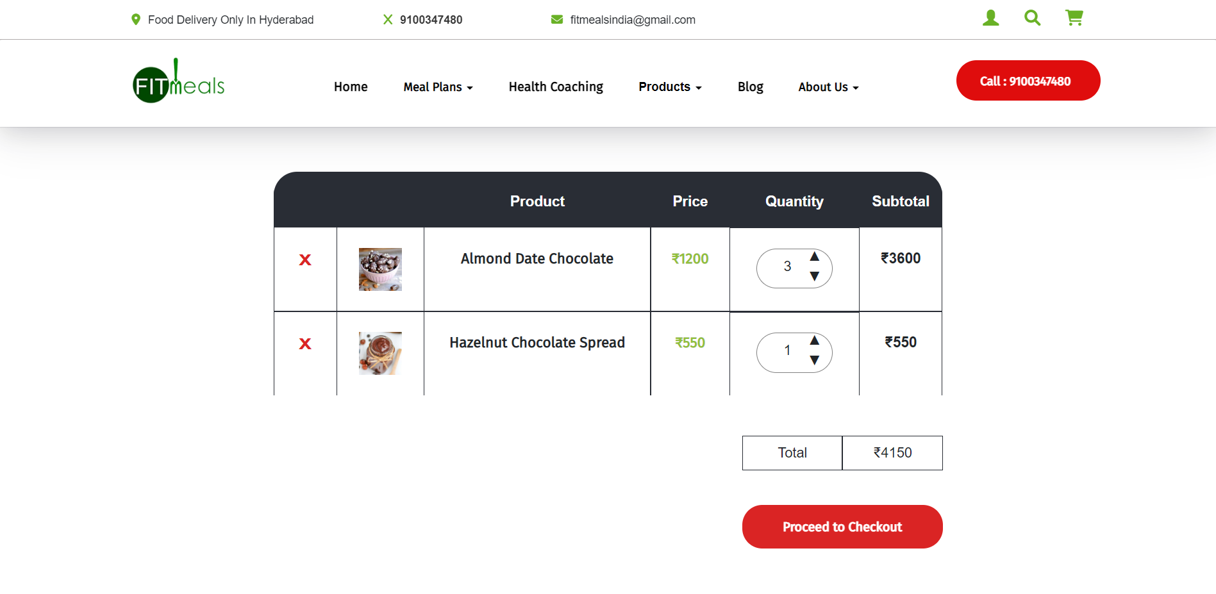Click the FITmeals logo

coord(178,81)
